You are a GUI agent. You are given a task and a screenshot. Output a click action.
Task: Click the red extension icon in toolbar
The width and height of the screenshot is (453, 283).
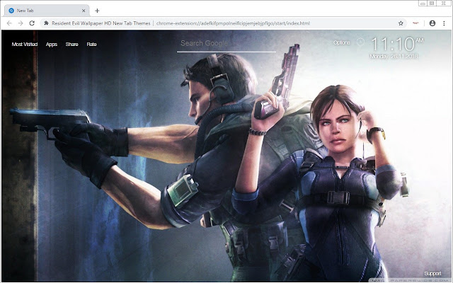(x=415, y=23)
